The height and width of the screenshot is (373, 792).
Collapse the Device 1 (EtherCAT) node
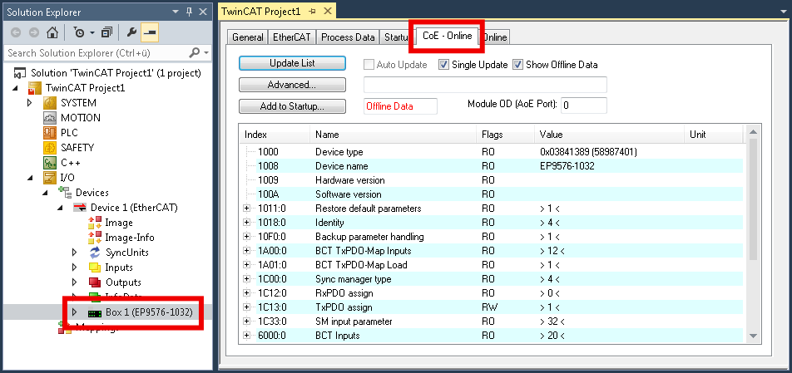click(61, 208)
